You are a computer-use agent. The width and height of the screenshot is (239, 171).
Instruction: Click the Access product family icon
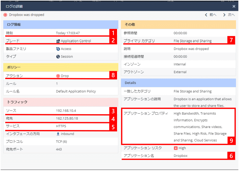(58, 49)
